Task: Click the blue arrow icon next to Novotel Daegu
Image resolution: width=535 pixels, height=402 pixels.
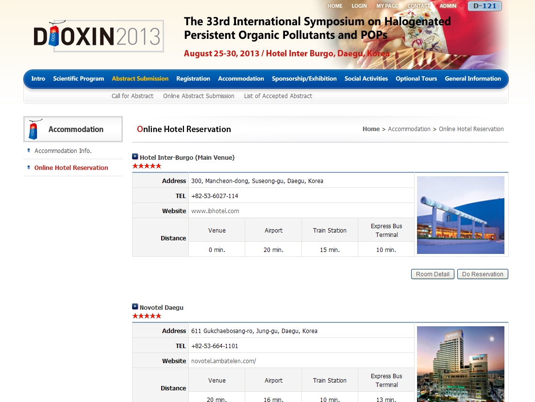Action: tap(135, 307)
